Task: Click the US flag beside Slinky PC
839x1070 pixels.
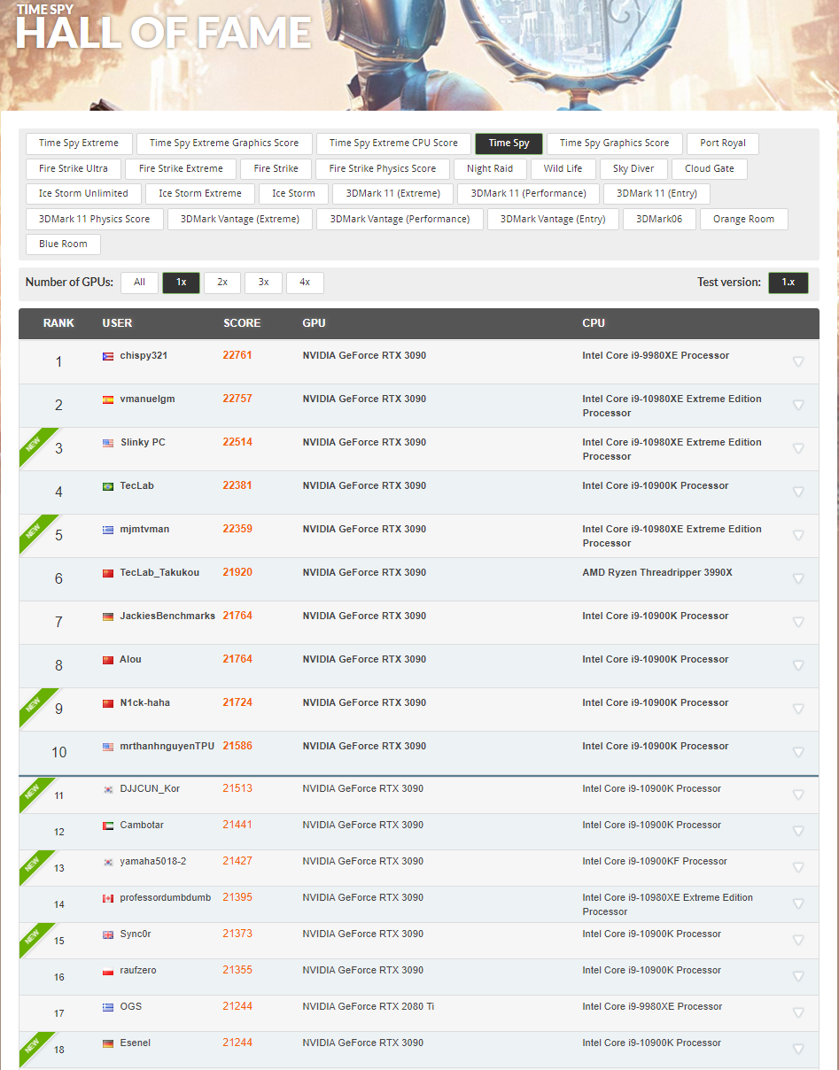Action: (x=108, y=443)
